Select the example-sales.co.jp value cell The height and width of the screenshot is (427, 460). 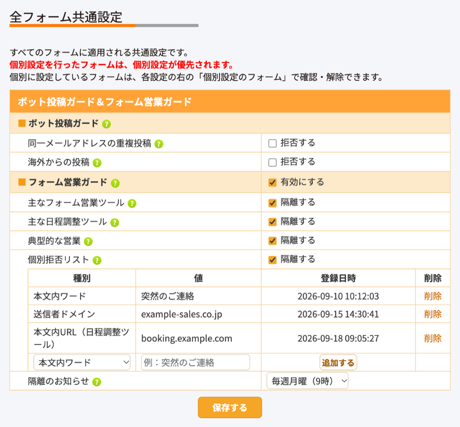pyautogui.click(x=198, y=314)
